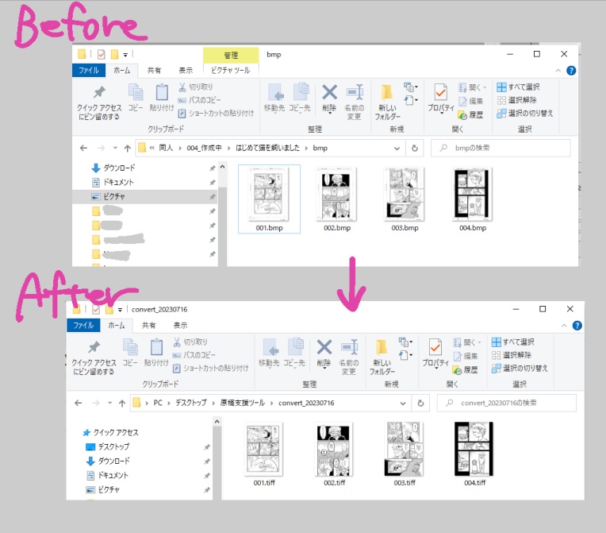Switch to 表示 tab in bmp window

click(x=186, y=71)
